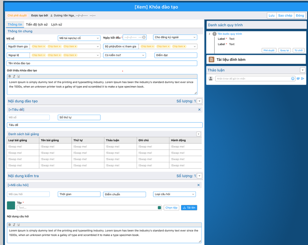This screenshot has width=308, height=245.
Task: Click the Tài liệu đính kèm document icon
Action: [211, 60]
